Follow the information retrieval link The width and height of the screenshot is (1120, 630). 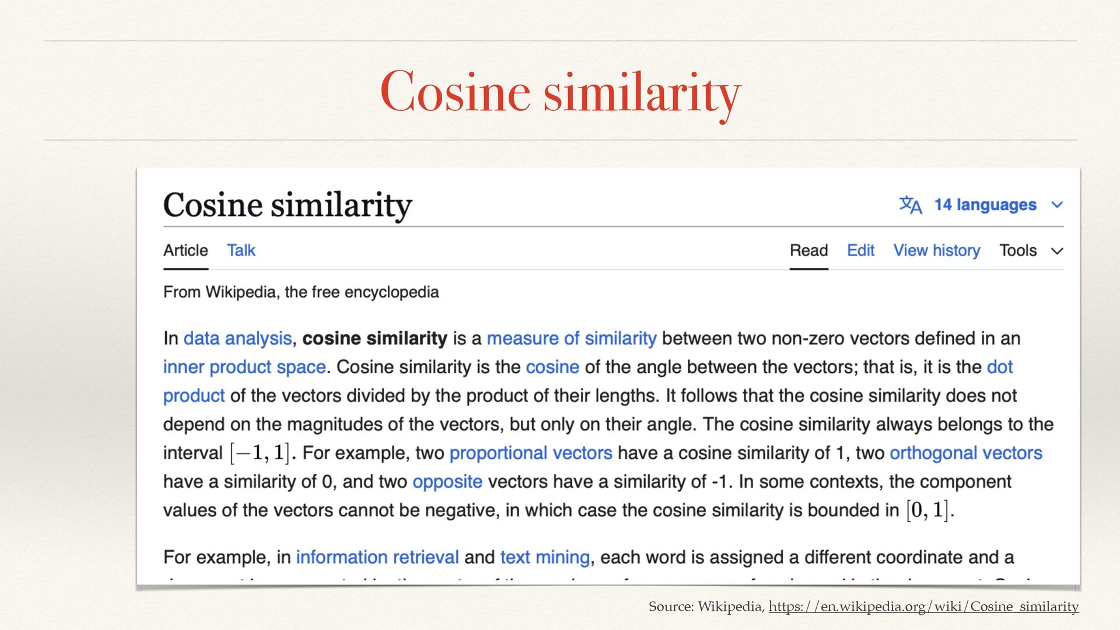coord(377,557)
